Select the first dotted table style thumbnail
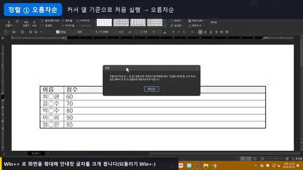Image resolution: width=303 pixels, height=170 pixels. click(x=104, y=22)
